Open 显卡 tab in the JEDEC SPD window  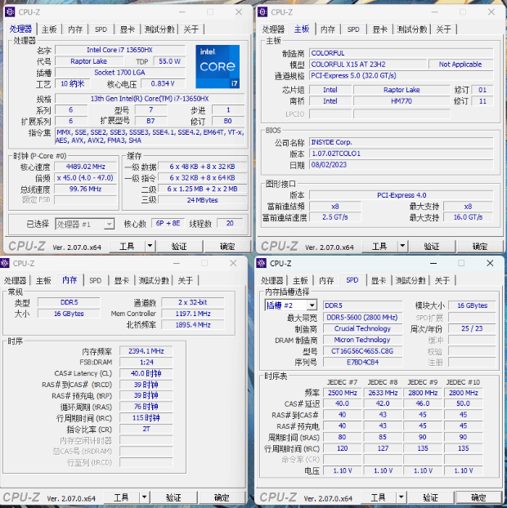[379, 281]
